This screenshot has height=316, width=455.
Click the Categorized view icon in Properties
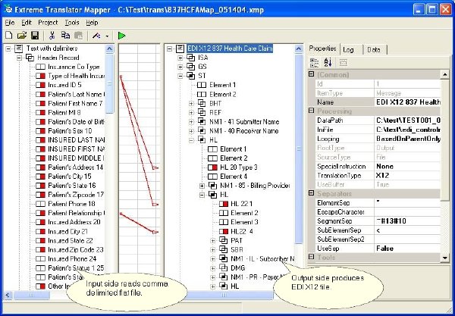coord(314,62)
